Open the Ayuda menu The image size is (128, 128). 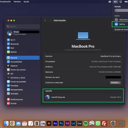26,2
